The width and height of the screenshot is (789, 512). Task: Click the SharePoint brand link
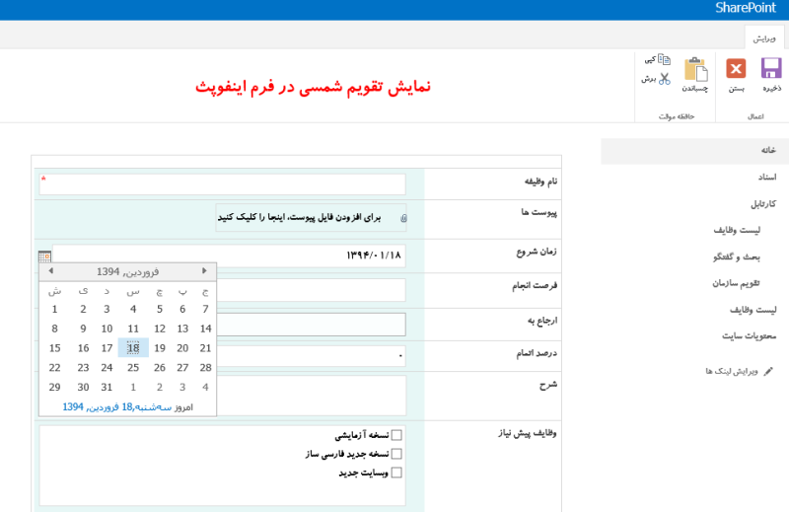pyautogui.click(x=746, y=8)
